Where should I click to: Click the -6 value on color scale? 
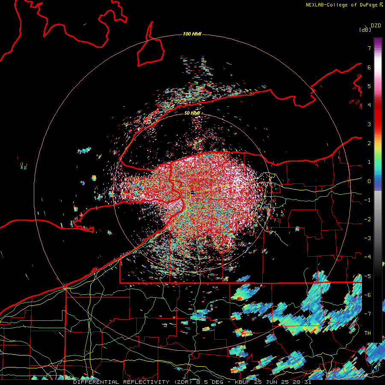367,295
